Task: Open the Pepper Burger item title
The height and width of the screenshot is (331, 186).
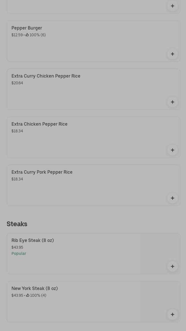Action: tap(27, 28)
